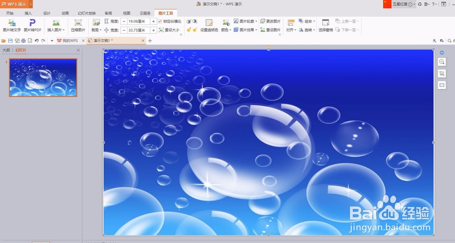This screenshot has height=243, width=455.
Task: Click the width field showing 33.75厘米
Action: (x=139, y=30)
